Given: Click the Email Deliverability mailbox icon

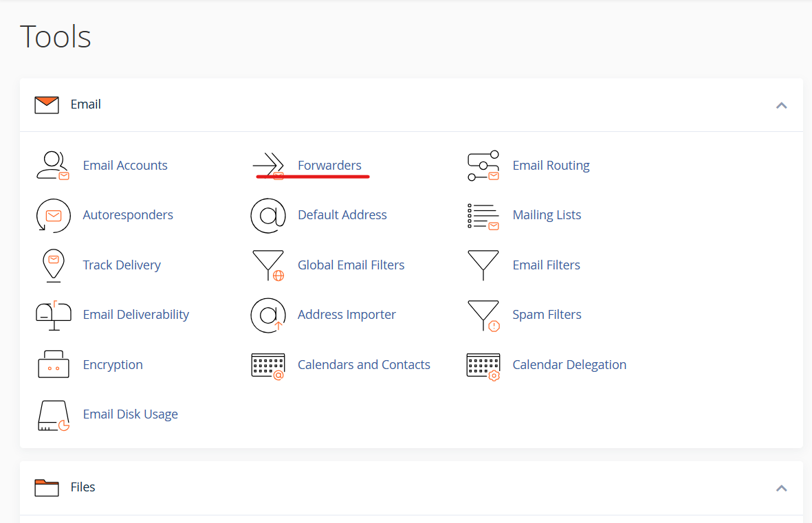Looking at the screenshot, I should [x=53, y=315].
